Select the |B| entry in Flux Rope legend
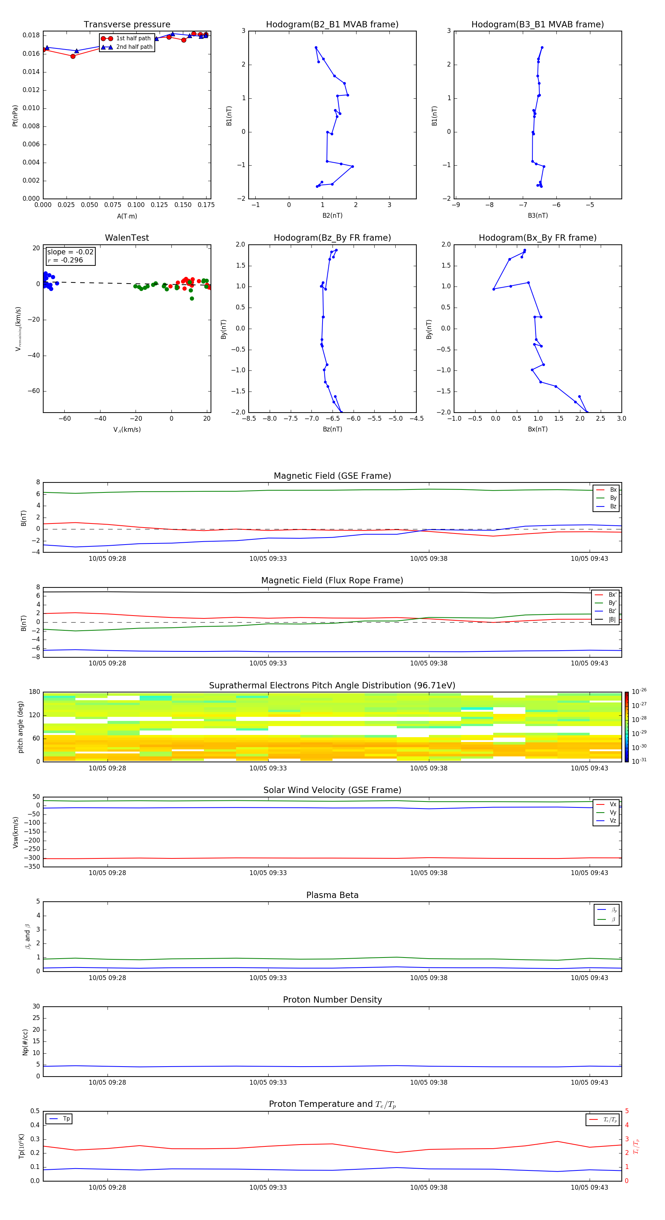The width and height of the screenshot is (665, 1220). pyautogui.click(x=606, y=620)
